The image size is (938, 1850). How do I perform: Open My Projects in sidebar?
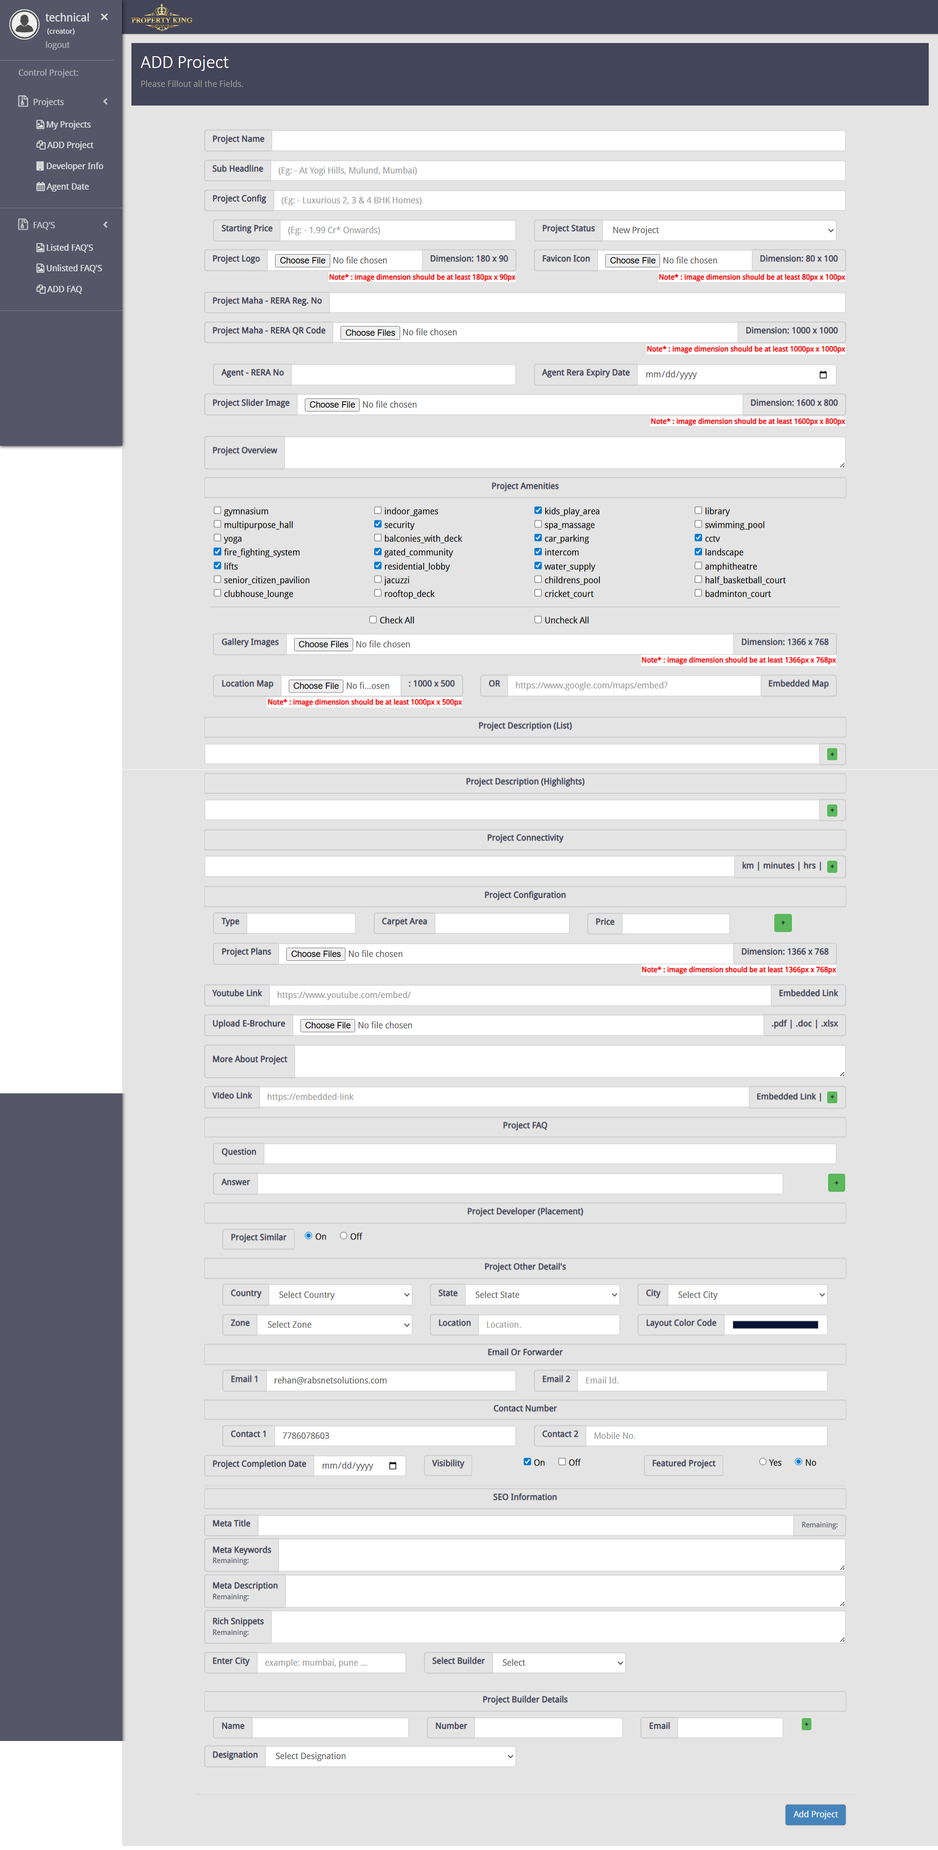click(x=67, y=124)
